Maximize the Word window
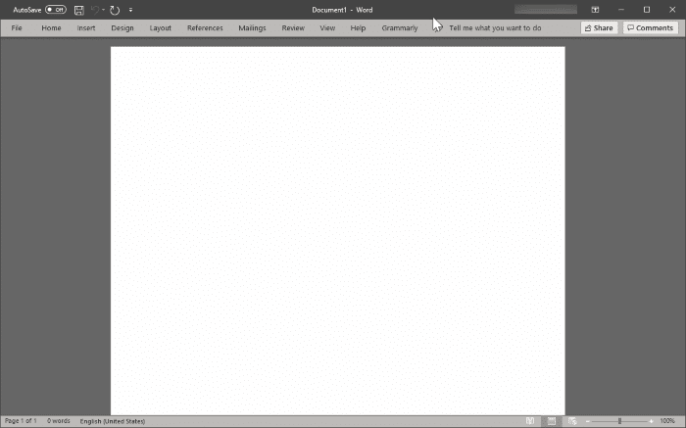686x428 pixels. [x=647, y=10]
